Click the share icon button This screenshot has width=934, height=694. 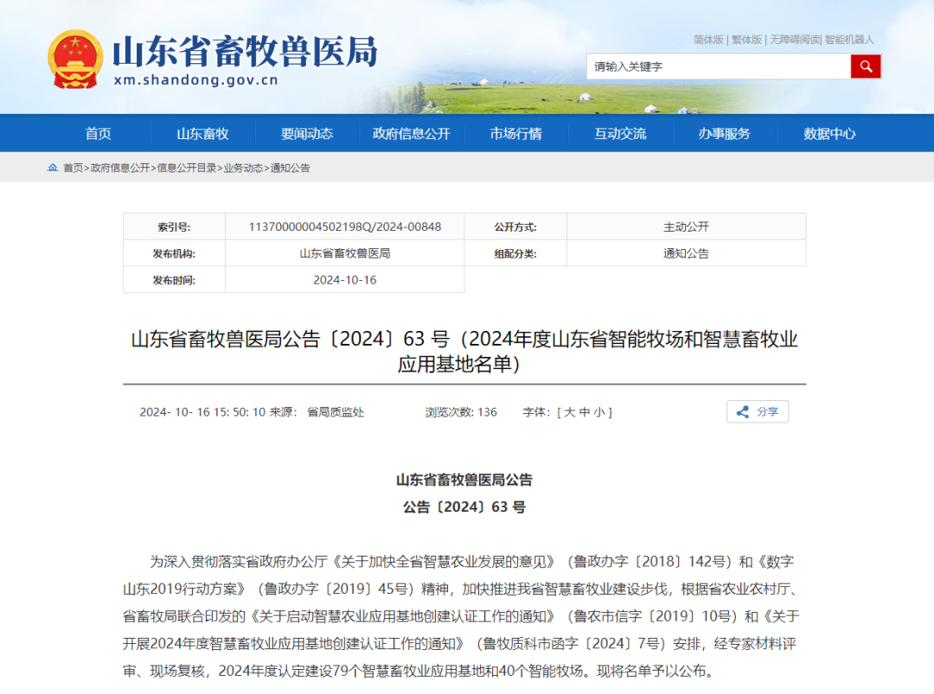coord(757,412)
